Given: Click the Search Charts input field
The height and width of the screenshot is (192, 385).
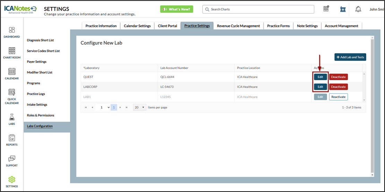Looking at the screenshot, I should pos(258,9).
